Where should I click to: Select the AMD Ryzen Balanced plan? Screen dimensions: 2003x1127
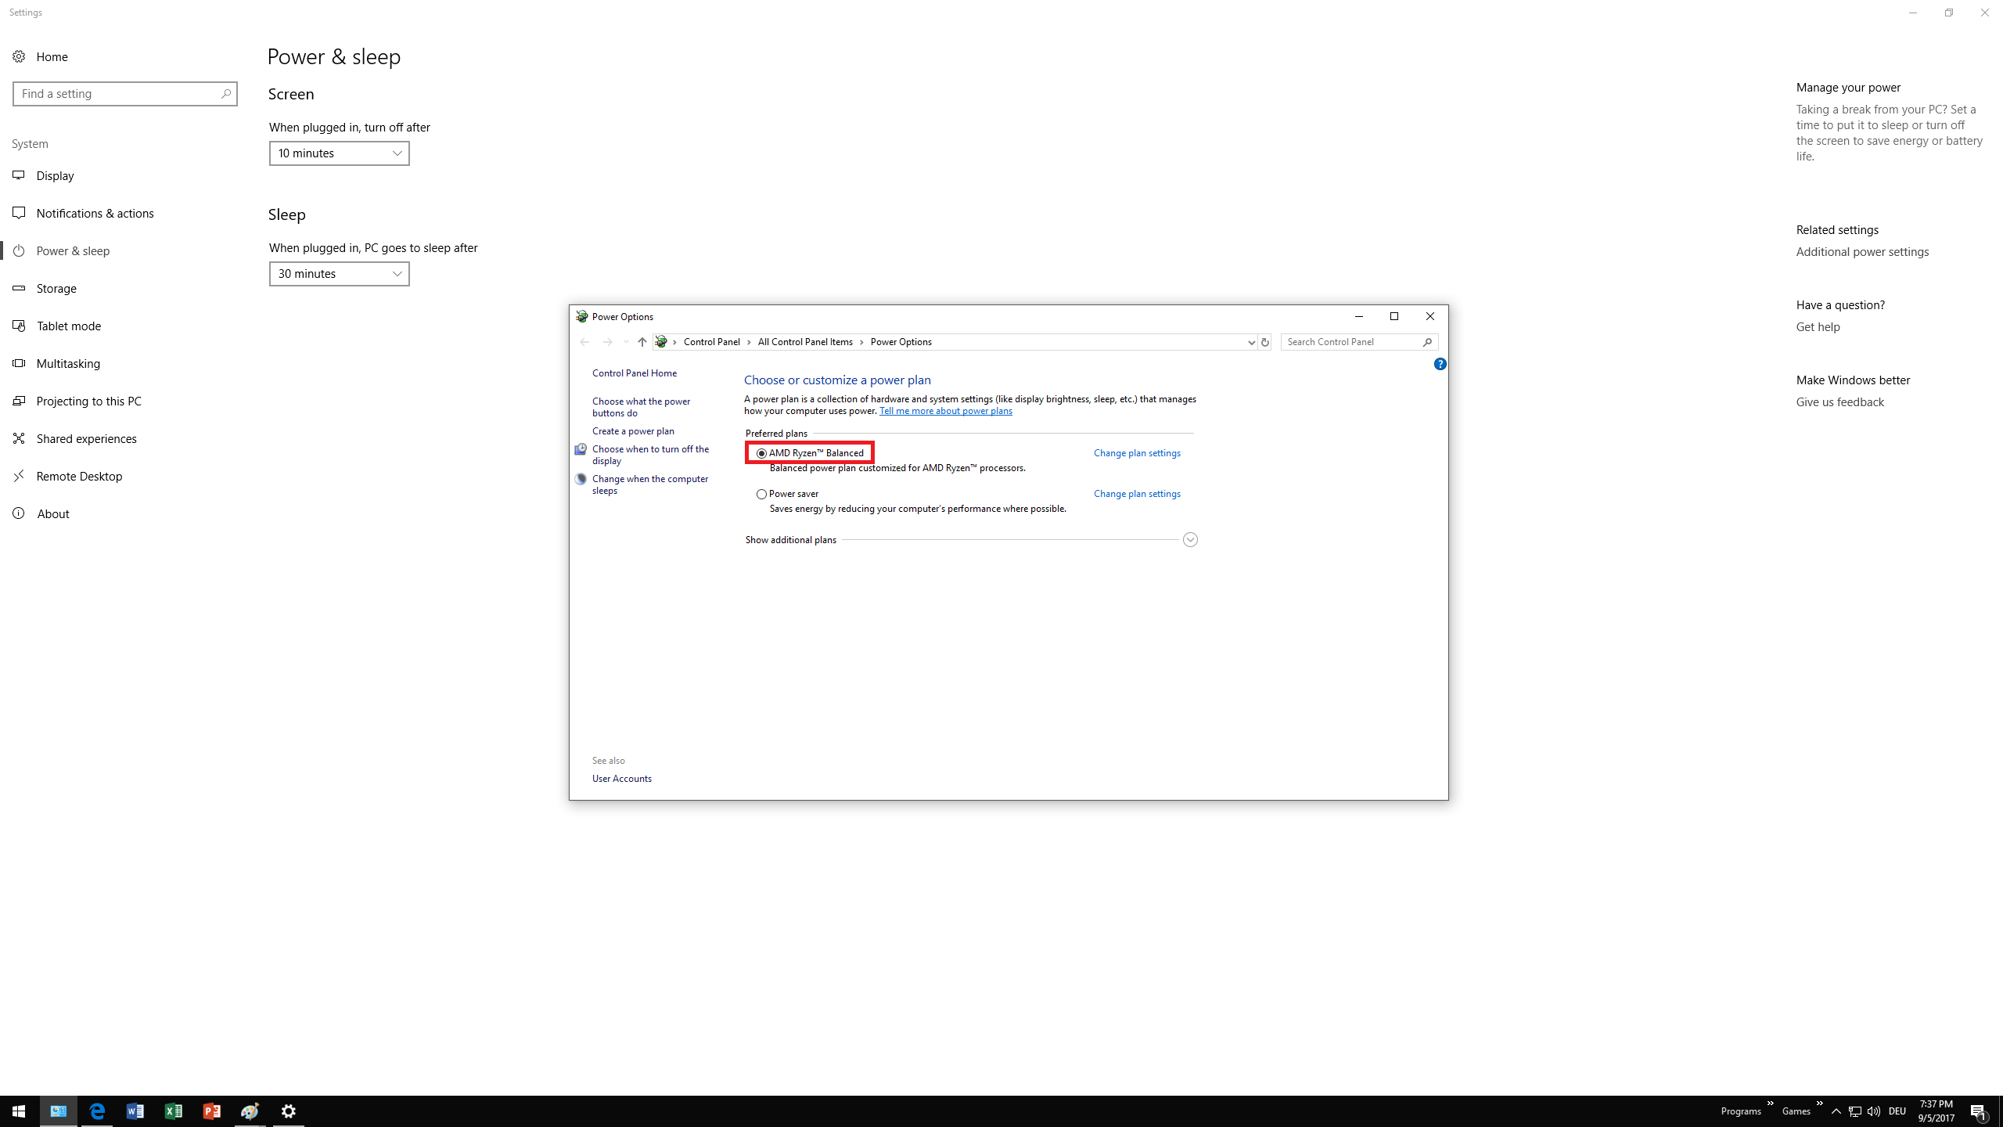761,453
